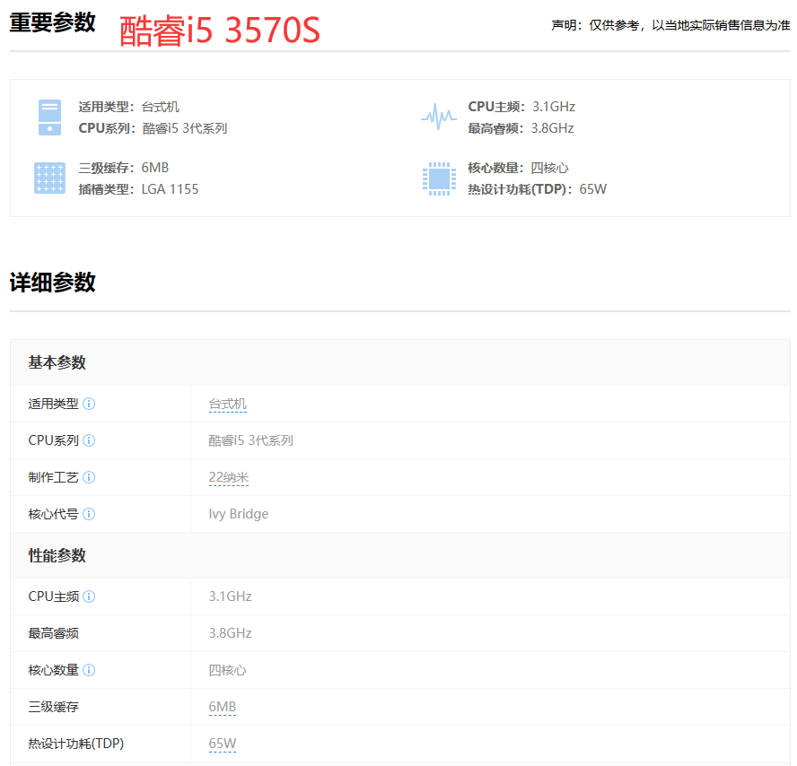Click the 三级缓存 label in table
The height and width of the screenshot is (766, 797).
53,707
